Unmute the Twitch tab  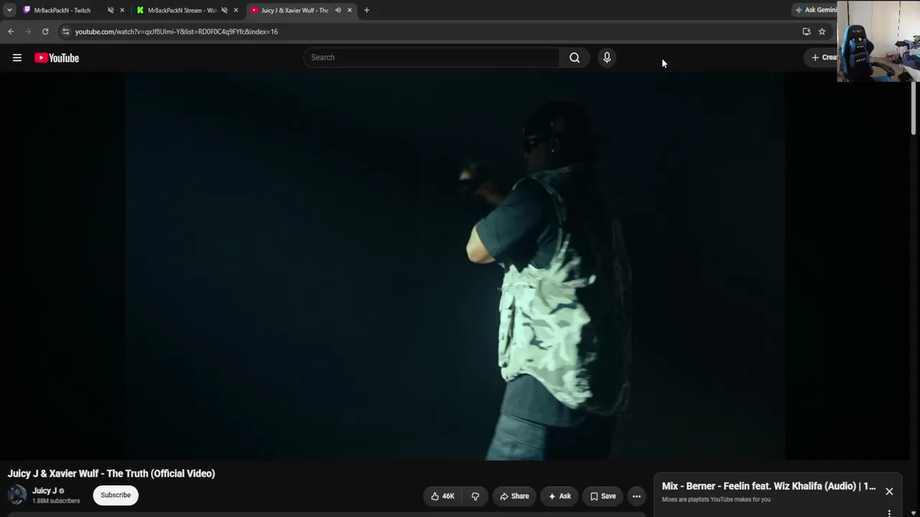tap(111, 10)
